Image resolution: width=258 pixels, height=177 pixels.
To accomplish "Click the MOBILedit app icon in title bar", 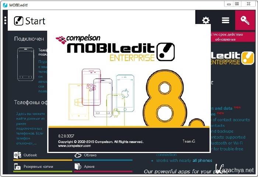I will pyautogui.click(x=5, y=4).
